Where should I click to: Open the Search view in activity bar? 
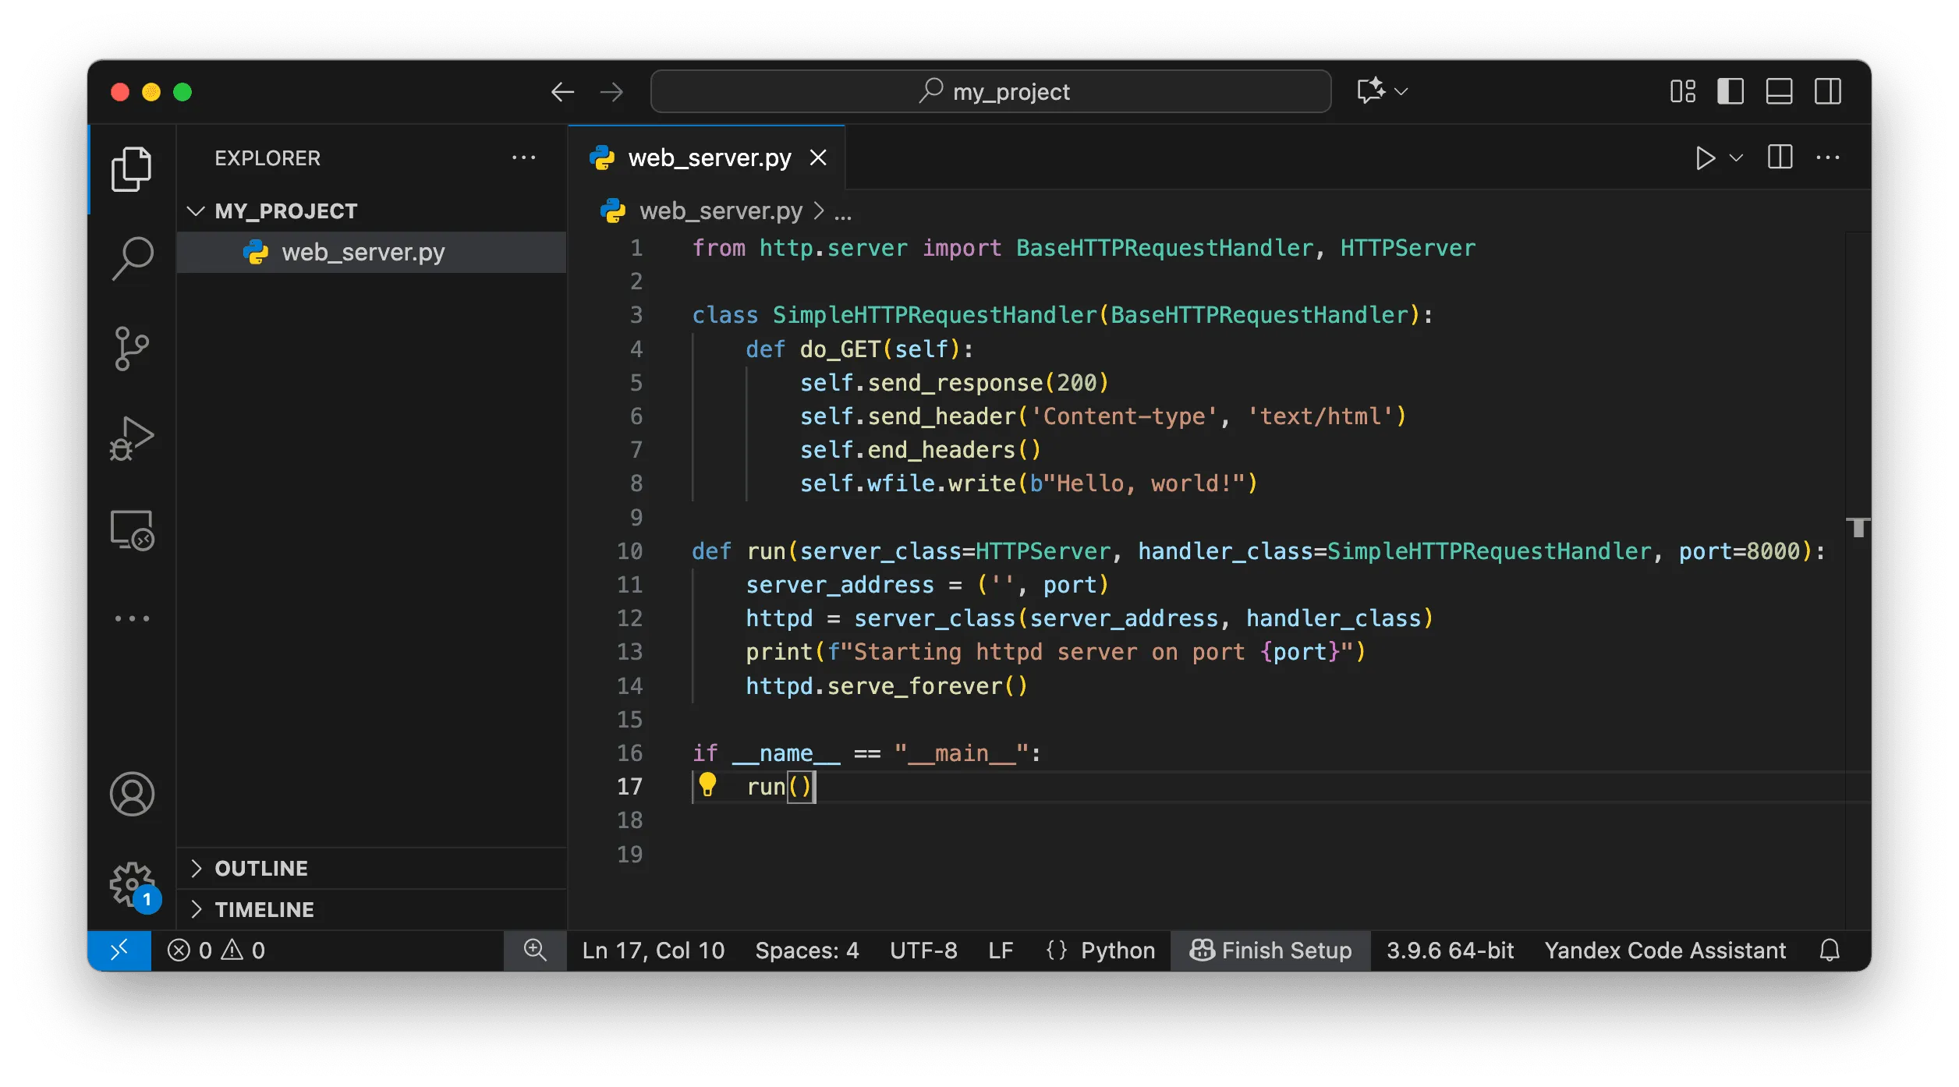click(132, 259)
